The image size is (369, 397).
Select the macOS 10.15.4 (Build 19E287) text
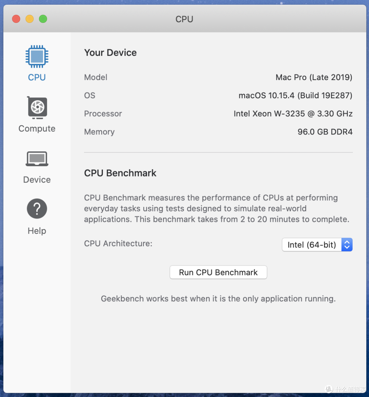pyautogui.click(x=296, y=95)
